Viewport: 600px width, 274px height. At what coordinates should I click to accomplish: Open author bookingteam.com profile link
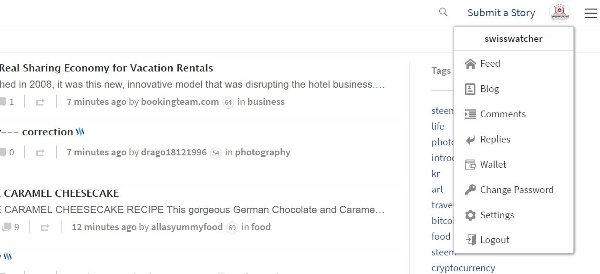tap(180, 102)
